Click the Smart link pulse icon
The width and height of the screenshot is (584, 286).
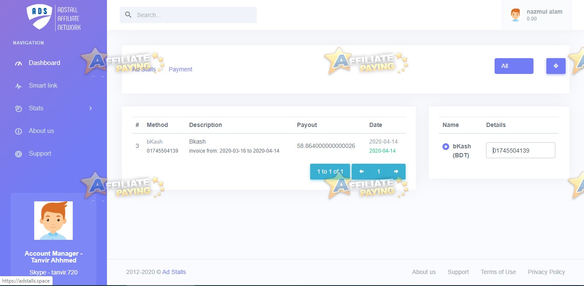18,86
